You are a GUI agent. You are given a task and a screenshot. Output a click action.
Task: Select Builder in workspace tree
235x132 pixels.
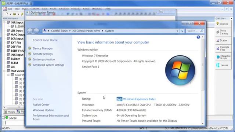point(15,59)
